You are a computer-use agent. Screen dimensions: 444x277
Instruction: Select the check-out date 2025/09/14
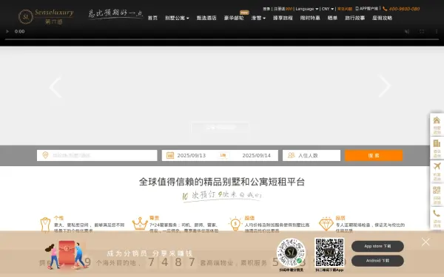pos(256,155)
